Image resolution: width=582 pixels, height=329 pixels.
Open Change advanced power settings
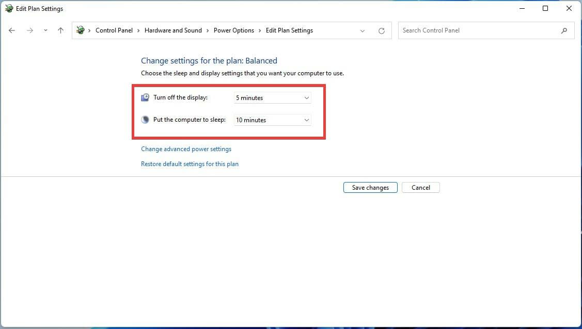pyautogui.click(x=186, y=149)
